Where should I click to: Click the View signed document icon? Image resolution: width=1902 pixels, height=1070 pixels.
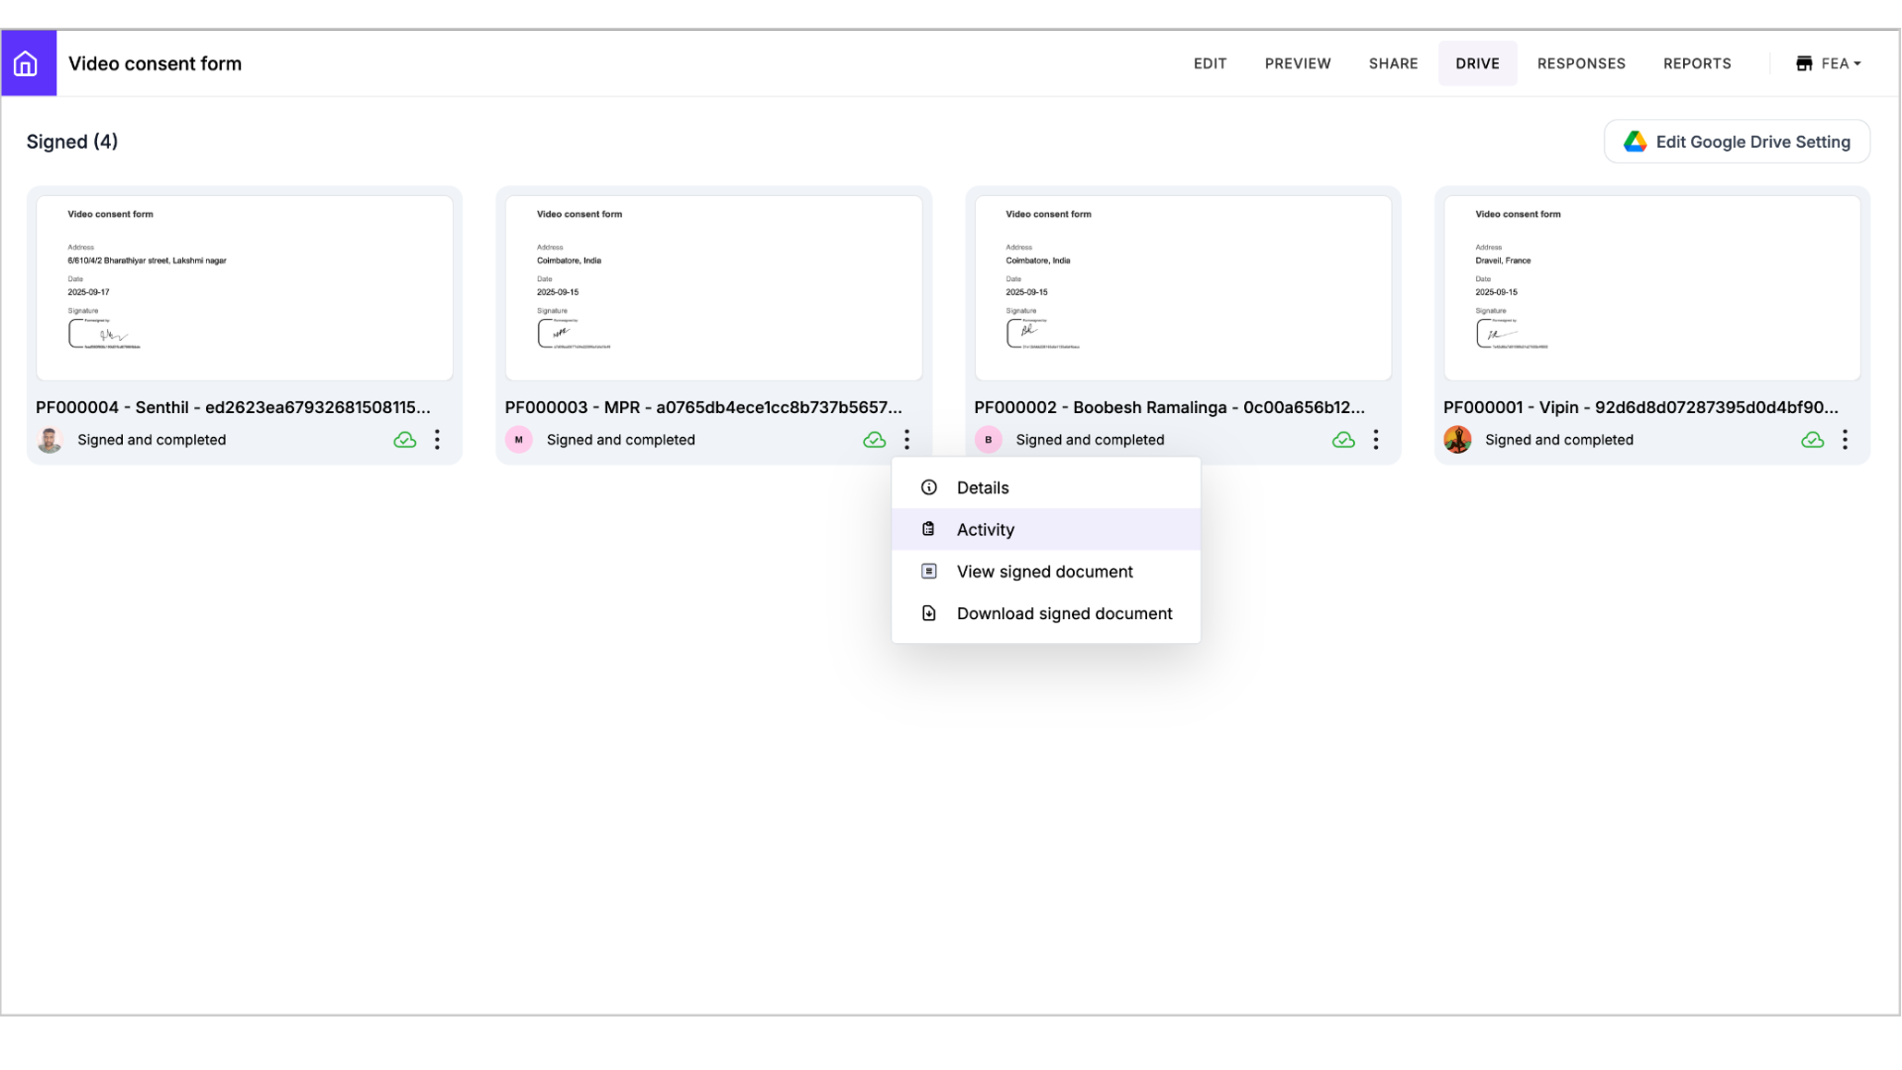coord(929,572)
